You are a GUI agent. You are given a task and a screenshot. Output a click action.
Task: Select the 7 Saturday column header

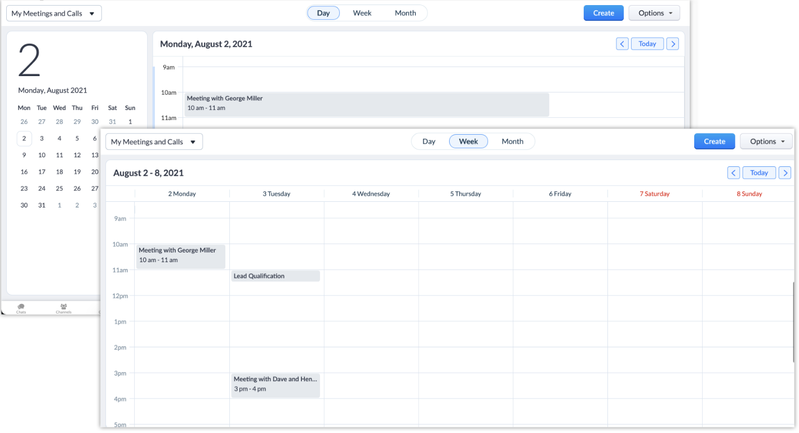coord(655,194)
